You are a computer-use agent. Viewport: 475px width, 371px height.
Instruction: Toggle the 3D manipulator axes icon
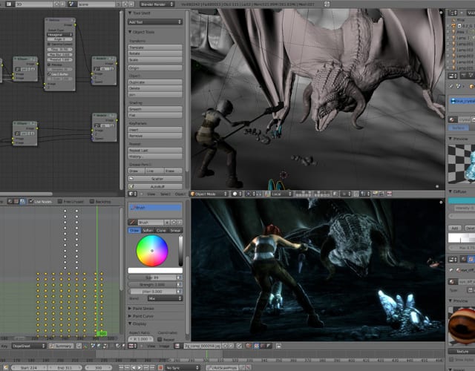point(267,194)
